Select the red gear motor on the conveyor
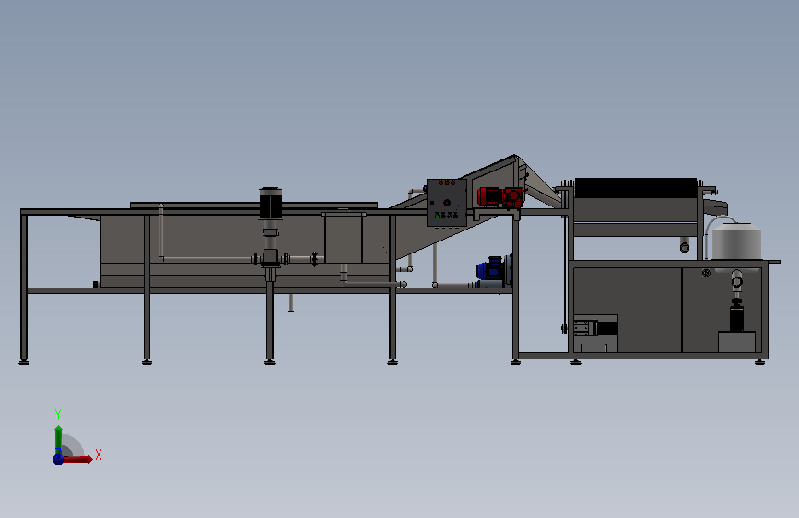Viewport: 799px width, 518px height. pyautogui.click(x=500, y=197)
